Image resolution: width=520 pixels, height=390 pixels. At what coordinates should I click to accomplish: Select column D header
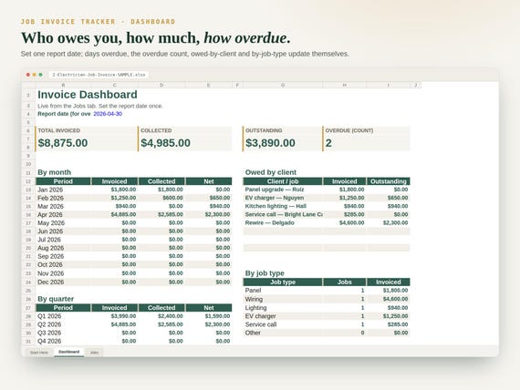[x=161, y=85]
